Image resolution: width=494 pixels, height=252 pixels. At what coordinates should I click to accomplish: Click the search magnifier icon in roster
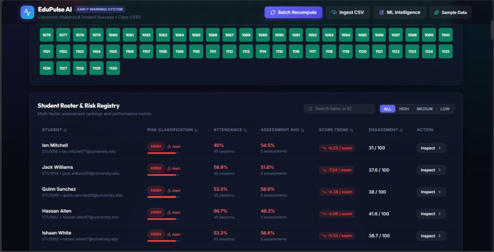coord(310,109)
